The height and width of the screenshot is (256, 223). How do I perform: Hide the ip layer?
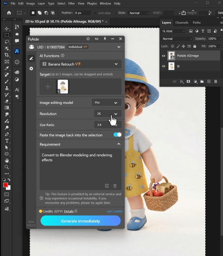pos(163,66)
